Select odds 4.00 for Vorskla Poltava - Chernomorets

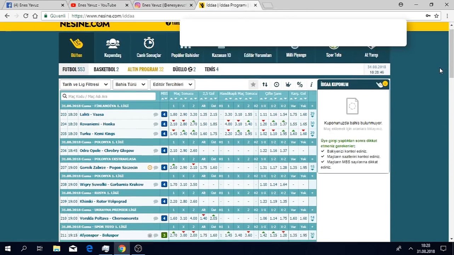click(193, 218)
